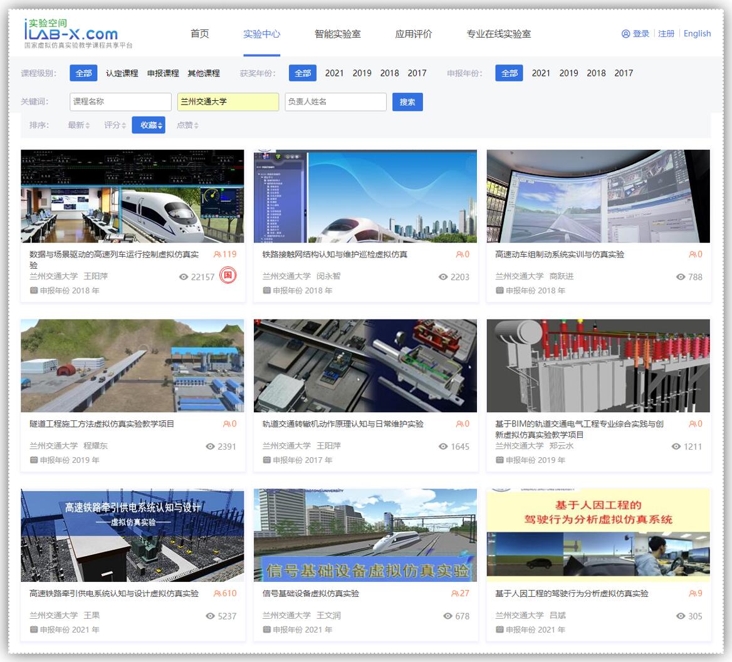
Task: Click the eye views icon showing 22157
Action: point(184,277)
